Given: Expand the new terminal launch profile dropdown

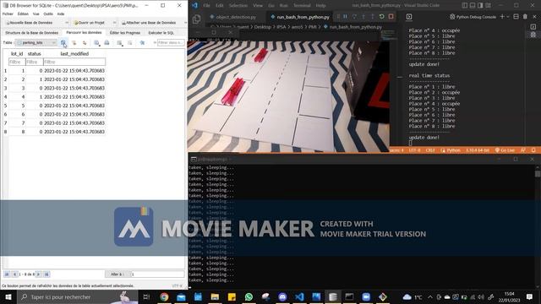Looking at the screenshot, I should (x=508, y=17).
